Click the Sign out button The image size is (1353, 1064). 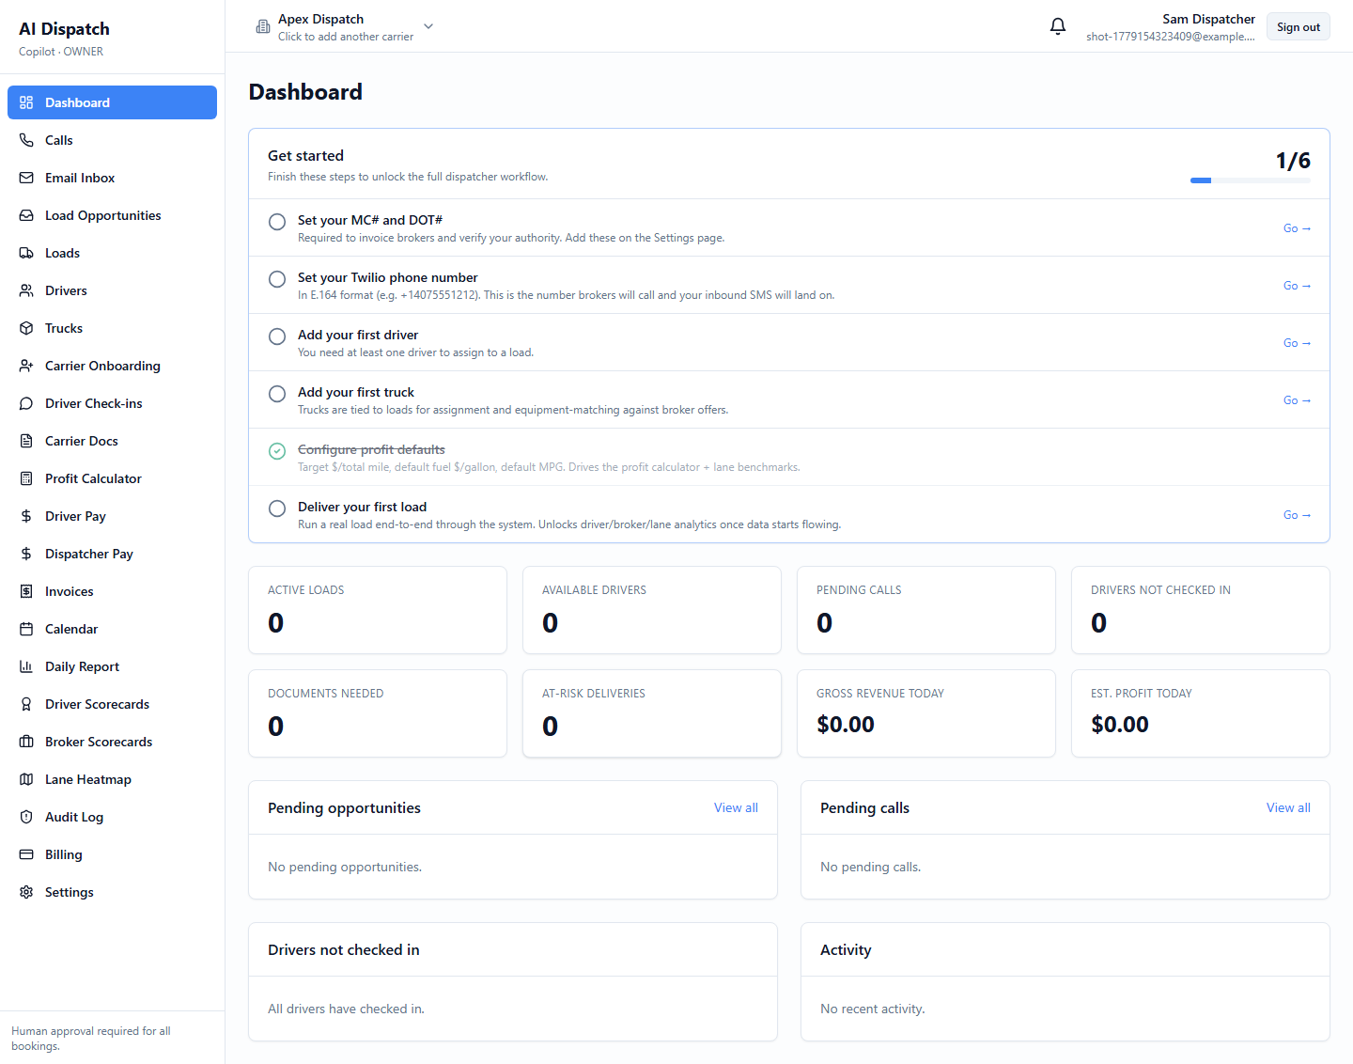pyautogui.click(x=1299, y=27)
